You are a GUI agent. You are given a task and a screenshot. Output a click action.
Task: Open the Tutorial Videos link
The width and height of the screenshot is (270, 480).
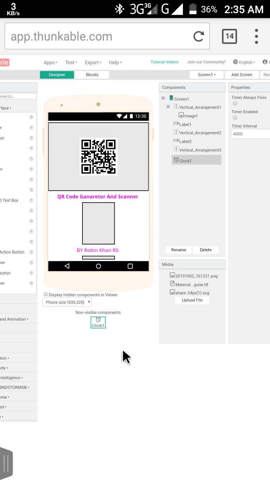[164, 62]
